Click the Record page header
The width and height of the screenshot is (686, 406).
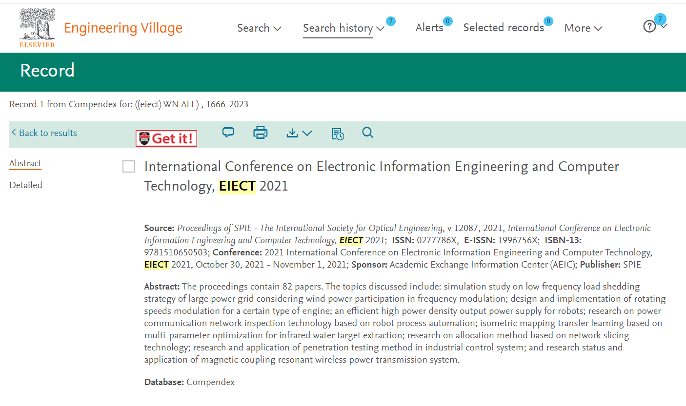coord(47,71)
